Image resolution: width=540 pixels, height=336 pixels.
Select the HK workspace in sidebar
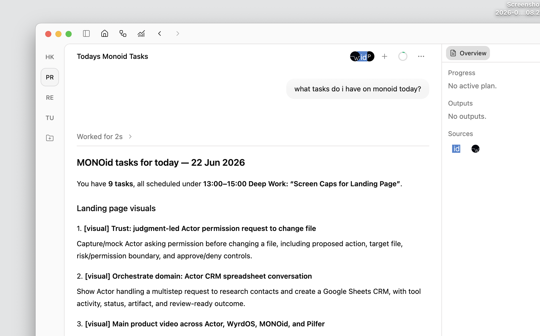(50, 57)
